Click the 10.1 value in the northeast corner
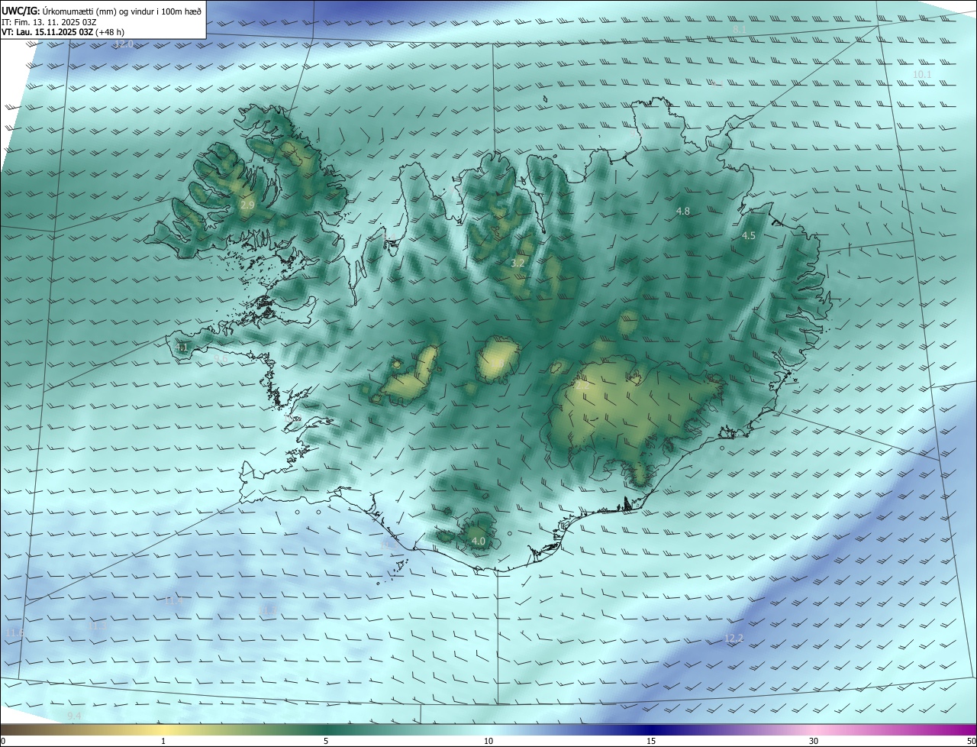 pyautogui.click(x=922, y=74)
